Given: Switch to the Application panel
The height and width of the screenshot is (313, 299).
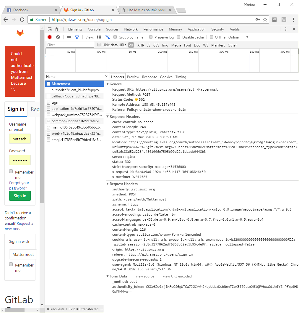Looking at the screenshot, I should (x=196, y=29).
